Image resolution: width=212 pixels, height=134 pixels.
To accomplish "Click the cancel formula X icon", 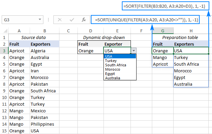I will (60, 20).
